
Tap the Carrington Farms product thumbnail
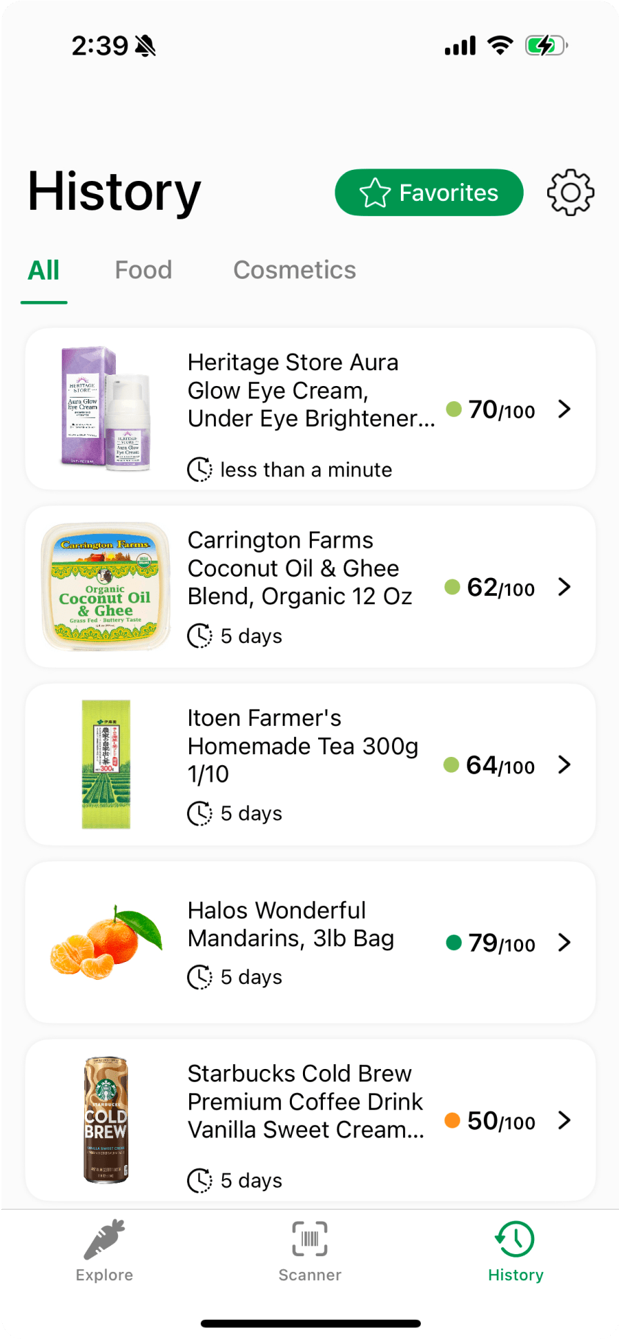point(105,587)
